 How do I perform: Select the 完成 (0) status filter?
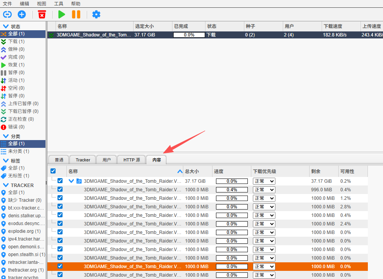(x=23, y=57)
